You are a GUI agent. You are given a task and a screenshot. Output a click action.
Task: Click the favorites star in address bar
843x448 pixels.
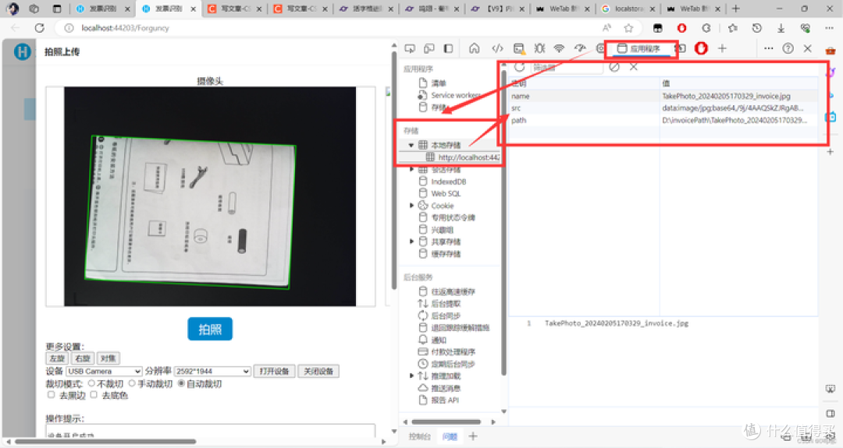628,28
